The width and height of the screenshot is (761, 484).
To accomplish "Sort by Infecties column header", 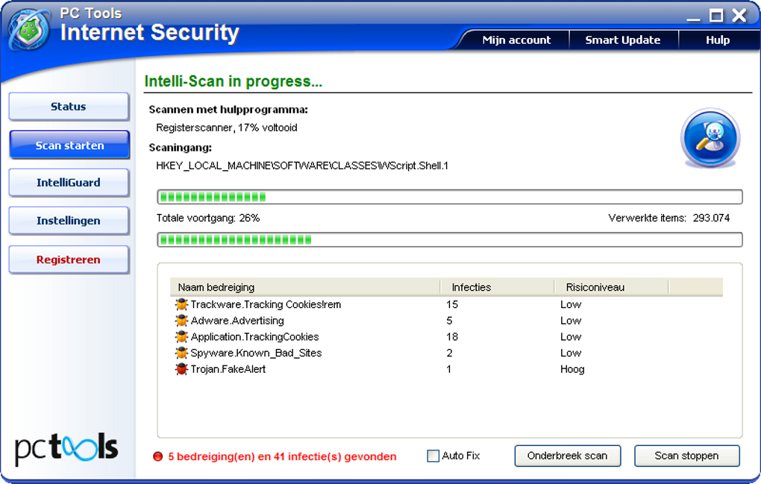I will pyautogui.click(x=497, y=287).
